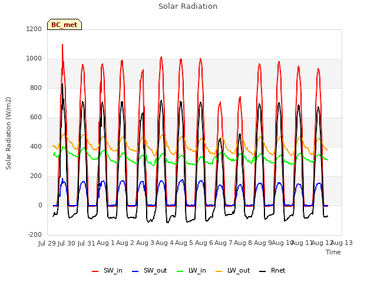Click the Aug 13 x-axis date label
The width and height of the screenshot is (377, 282).
[x=342, y=243]
